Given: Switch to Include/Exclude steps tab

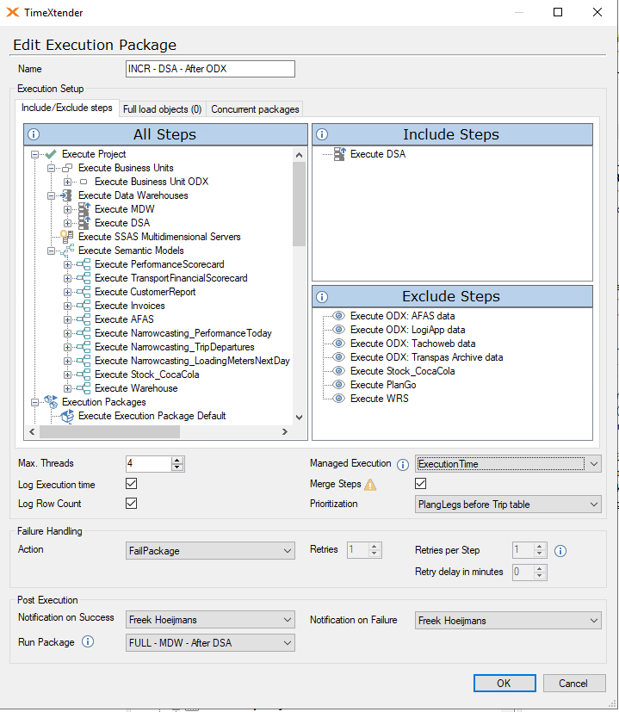Looking at the screenshot, I should click(x=67, y=108).
